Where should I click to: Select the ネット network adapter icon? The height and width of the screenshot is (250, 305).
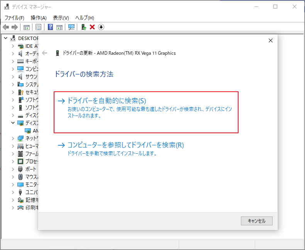pyautogui.click(x=20, y=138)
